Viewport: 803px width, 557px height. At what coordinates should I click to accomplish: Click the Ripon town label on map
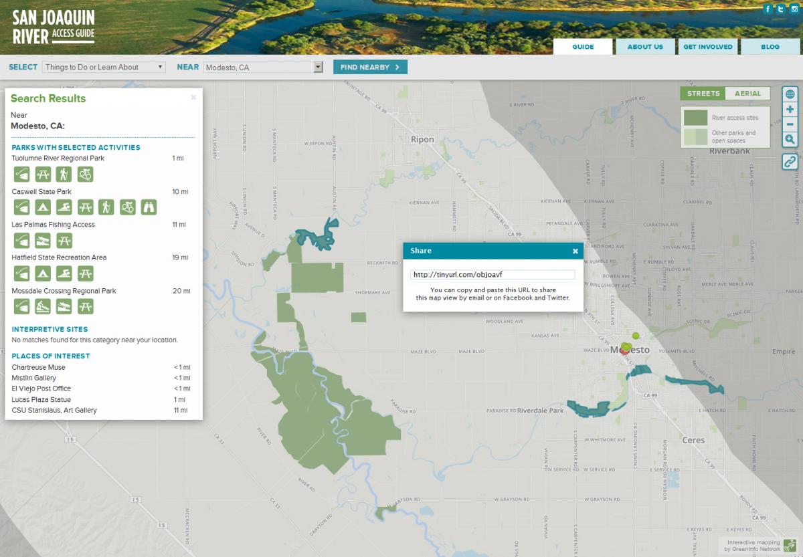click(x=422, y=140)
